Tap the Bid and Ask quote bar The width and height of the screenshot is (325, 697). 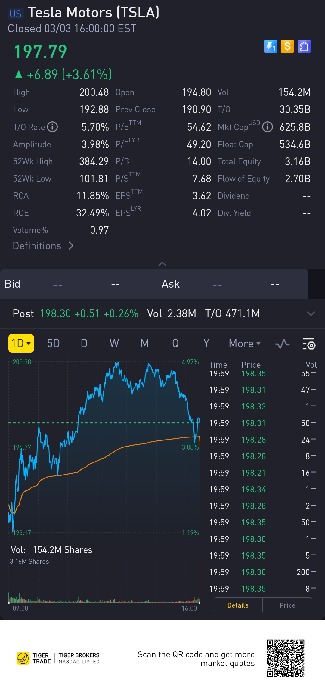click(x=153, y=284)
